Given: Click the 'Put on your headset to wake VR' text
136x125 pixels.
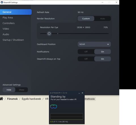Looking at the screenshot, I should coord(63,99).
